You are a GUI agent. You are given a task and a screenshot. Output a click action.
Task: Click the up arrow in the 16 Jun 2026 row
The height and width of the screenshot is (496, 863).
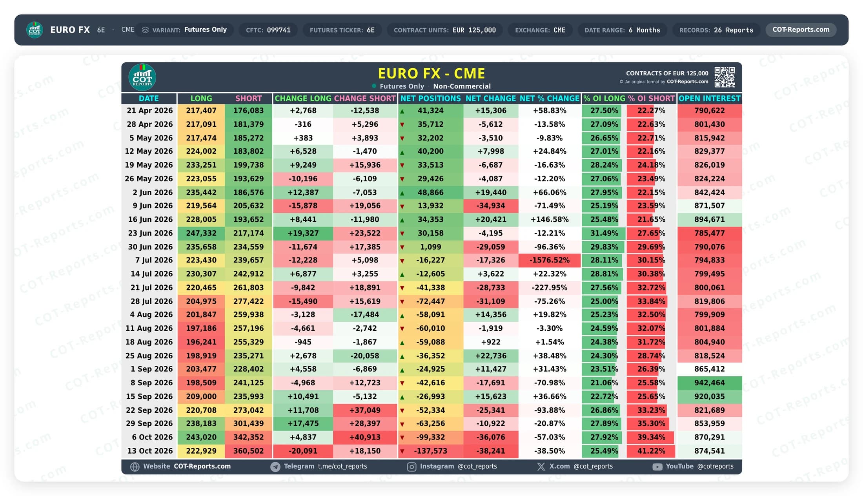pyautogui.click(x=402, y=220)
